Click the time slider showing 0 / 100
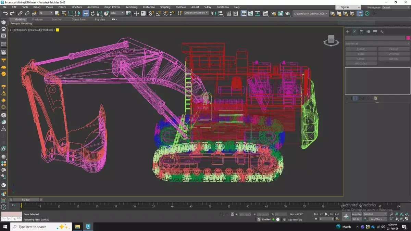The width and height of the screenshot is (411, 231). coord(26,200)
